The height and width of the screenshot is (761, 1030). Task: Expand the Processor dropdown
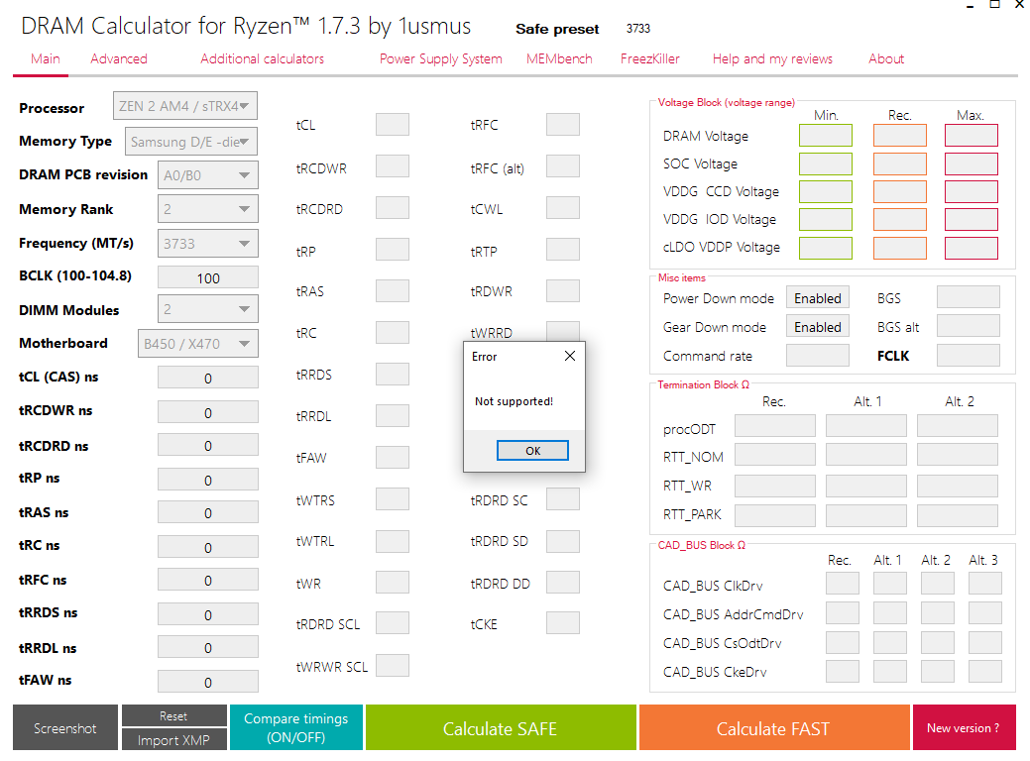click(184, 106)
